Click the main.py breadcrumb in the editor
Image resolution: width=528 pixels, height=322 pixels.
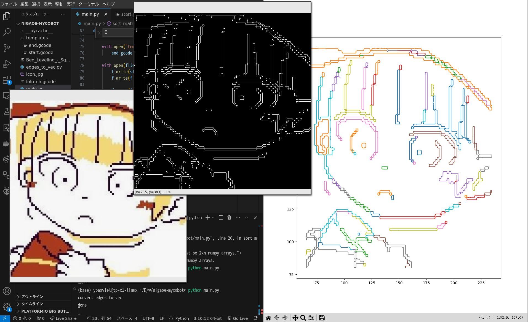[x=92, y=23]
